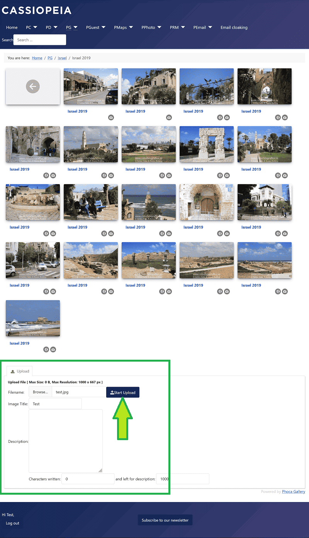This screenshot has width=309, height=538.
Task: Click camera icon under the last beach waves photo
Action: tap(53, 350)
